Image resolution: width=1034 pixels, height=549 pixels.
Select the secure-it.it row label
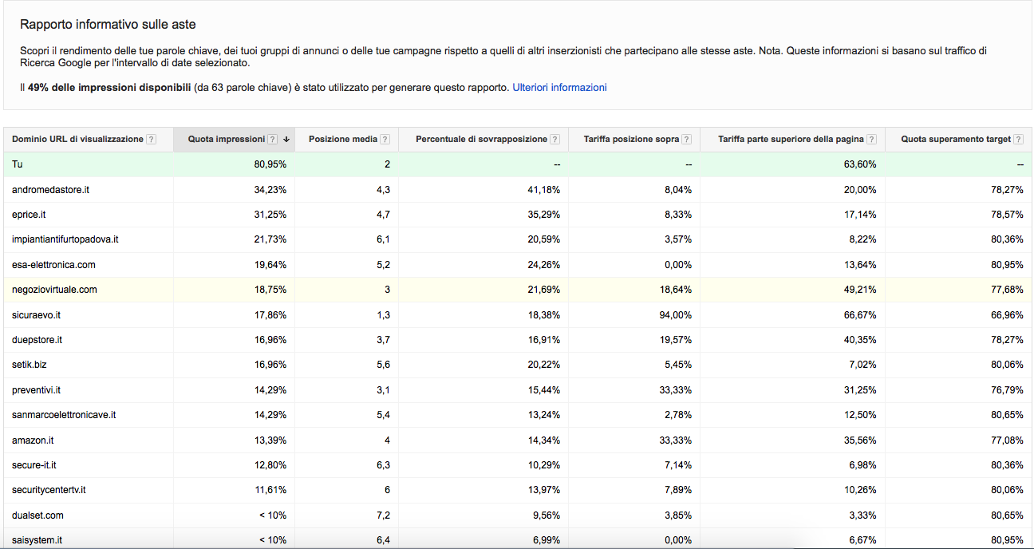(x=34, y=465)
